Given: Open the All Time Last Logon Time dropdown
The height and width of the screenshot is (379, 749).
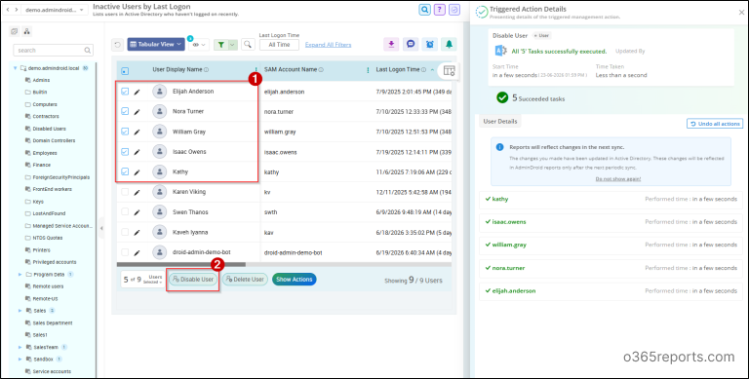Looking at the screenshot, I should [280, 45].
